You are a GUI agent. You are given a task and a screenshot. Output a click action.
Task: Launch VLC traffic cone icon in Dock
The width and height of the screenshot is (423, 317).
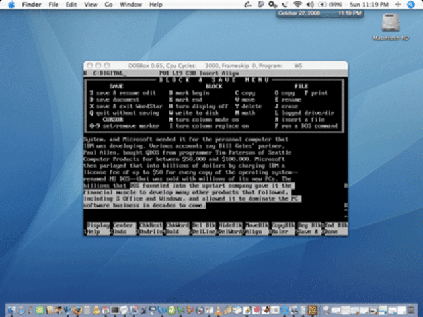click(218, 310)
